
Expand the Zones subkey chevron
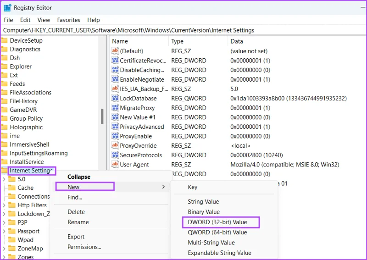pyautogui.click(x=4, y=257)
